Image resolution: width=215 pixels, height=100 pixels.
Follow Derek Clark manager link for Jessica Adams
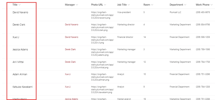pyautogui.click(x=70, y=49)
